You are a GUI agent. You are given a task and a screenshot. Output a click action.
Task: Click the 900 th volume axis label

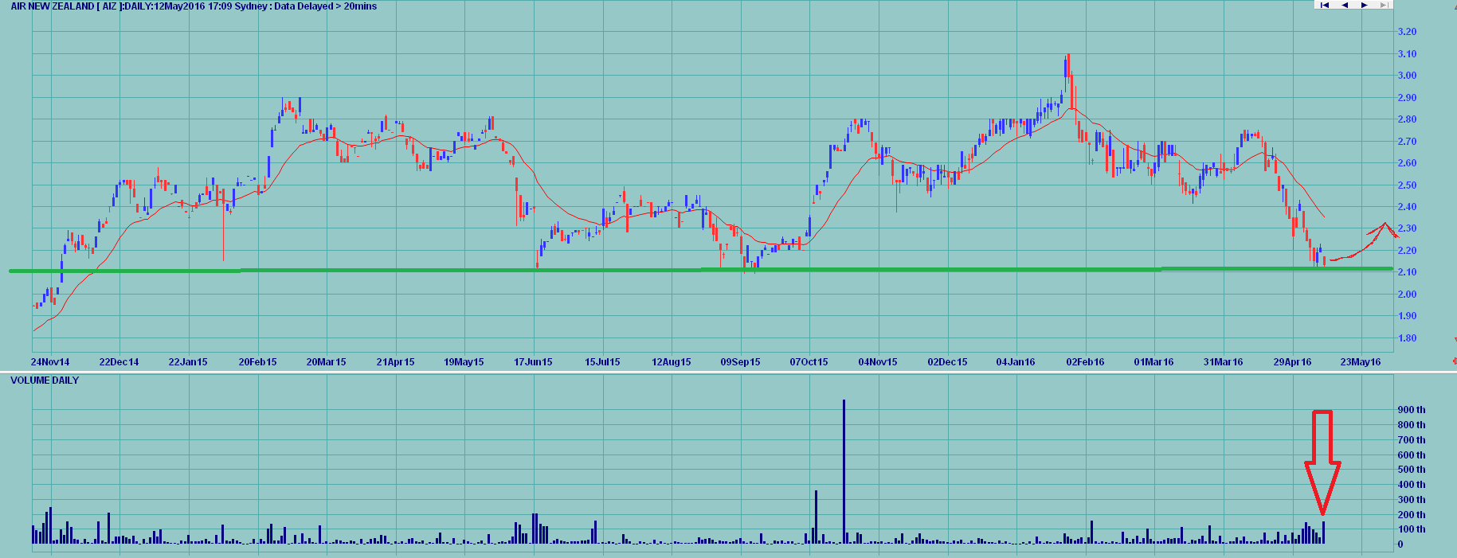click(x=1412, y=410)
